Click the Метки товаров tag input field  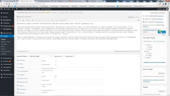pyautogui.click(x=150, y=73)
